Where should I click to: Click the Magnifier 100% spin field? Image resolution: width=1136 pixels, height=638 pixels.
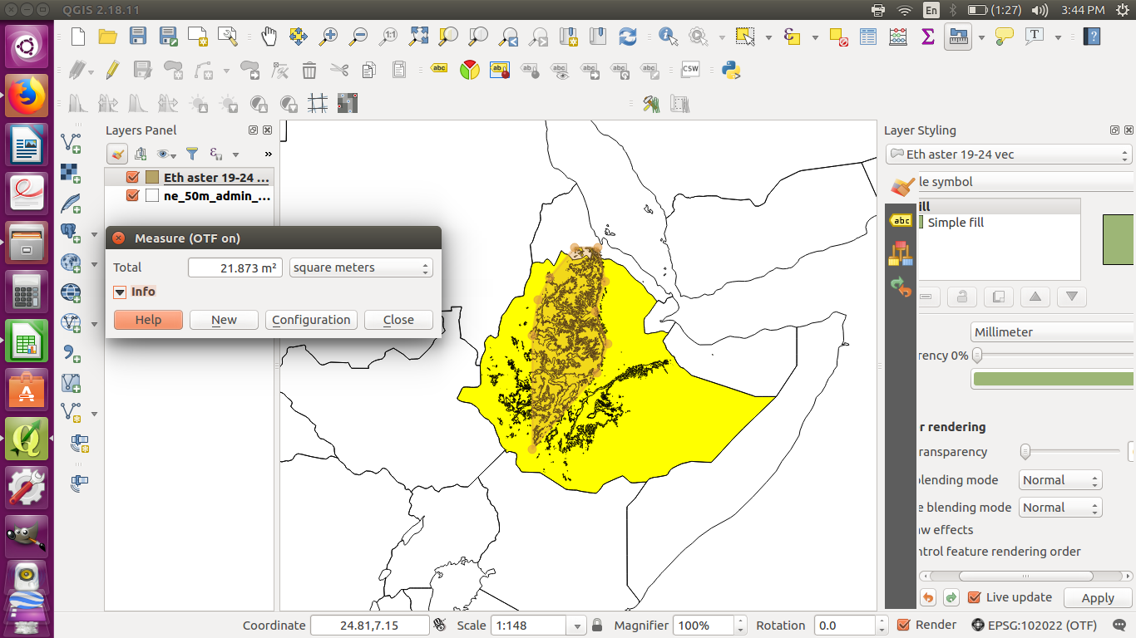click(709, 626)
